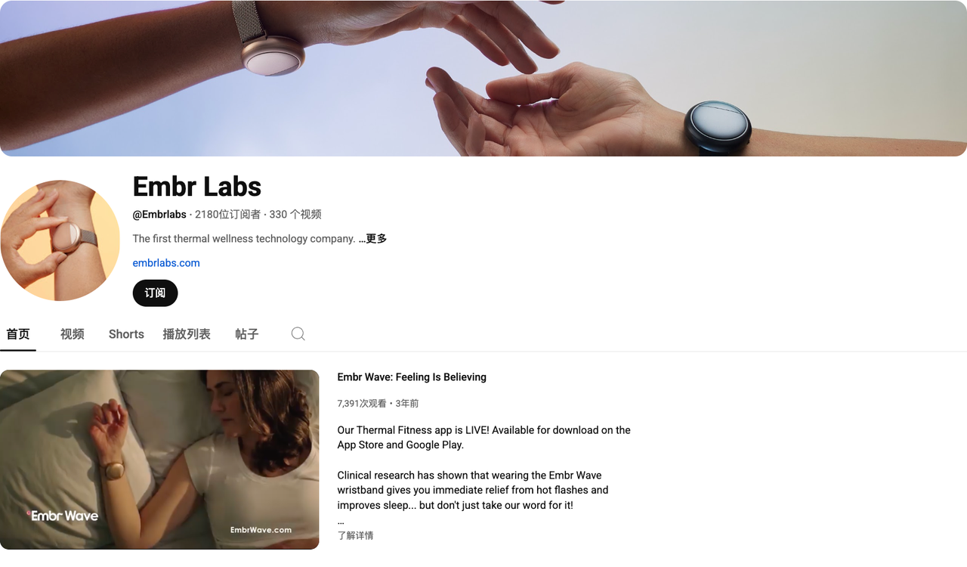Viewport: 967px width, 567px height.
Task: Open the Embr Labs channel avatar
Action: tap(60, 240)
